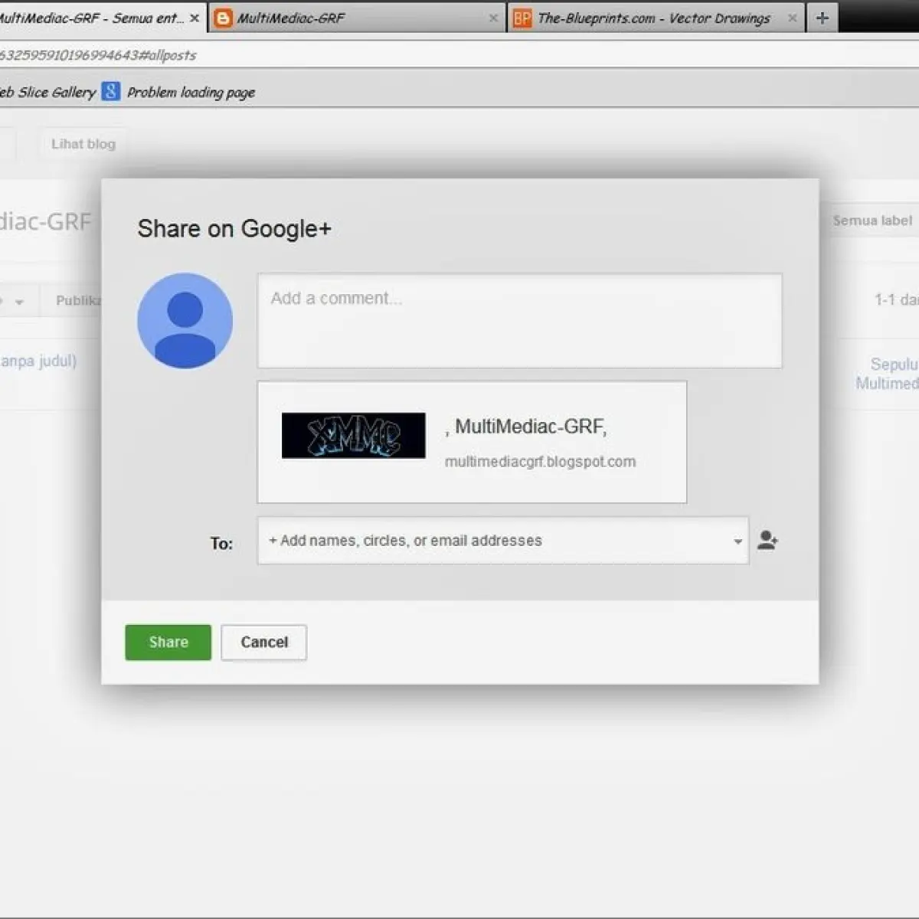Click the multimediacgrf.blogspot.com text
919x919 pixels.
pyautogui.click(x=540, y=462)
